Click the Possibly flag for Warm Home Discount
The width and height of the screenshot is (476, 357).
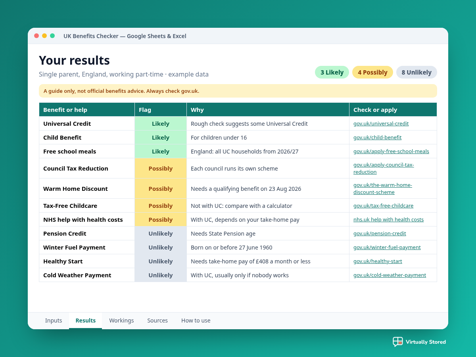click(161, 188)
